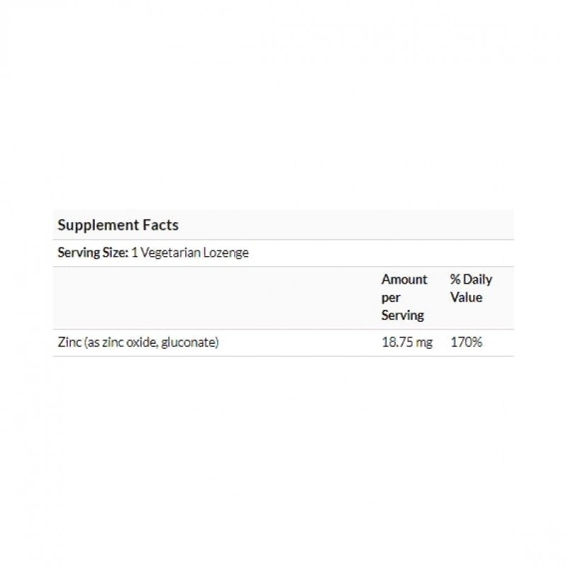The width and height of the screenshot is (566, 566).
Task: Click the word Amount in column header
Action: coord(404,279)
